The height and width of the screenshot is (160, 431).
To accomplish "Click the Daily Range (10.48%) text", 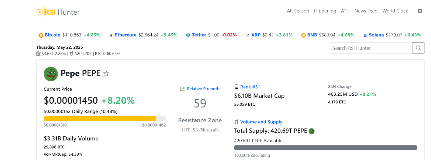I will (x=95, y=112).
